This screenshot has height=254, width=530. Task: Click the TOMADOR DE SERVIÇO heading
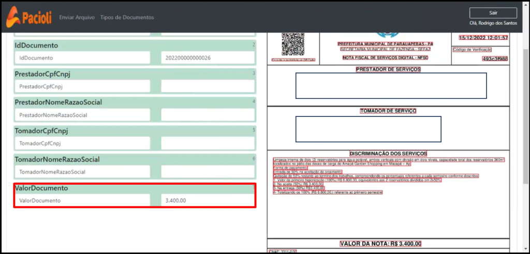[x=388, y=111]
